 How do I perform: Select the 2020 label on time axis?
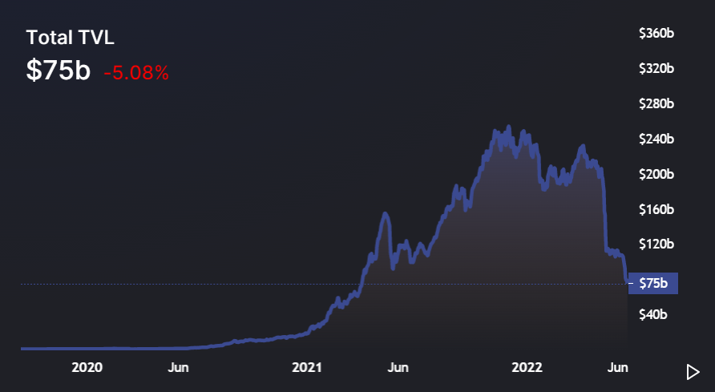[87, 367]
